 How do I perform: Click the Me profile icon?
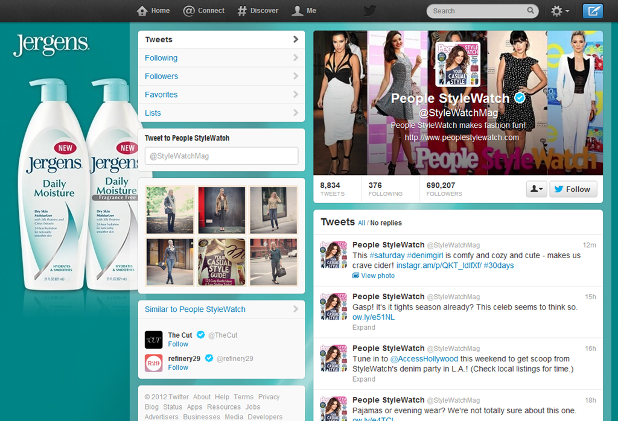[x=304, y=11]
